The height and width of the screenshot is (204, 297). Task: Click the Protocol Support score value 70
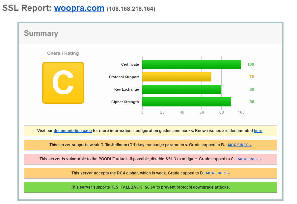tap(252, 77)
